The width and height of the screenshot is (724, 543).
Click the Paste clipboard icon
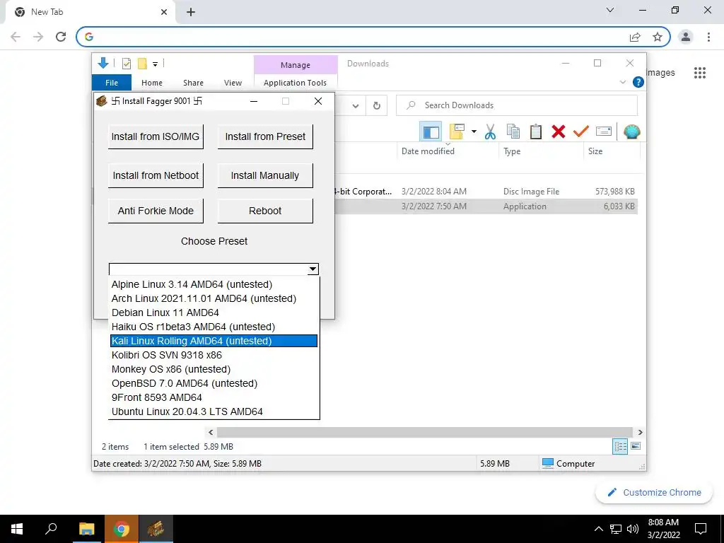pyautogui.click(x=536, y=132)
